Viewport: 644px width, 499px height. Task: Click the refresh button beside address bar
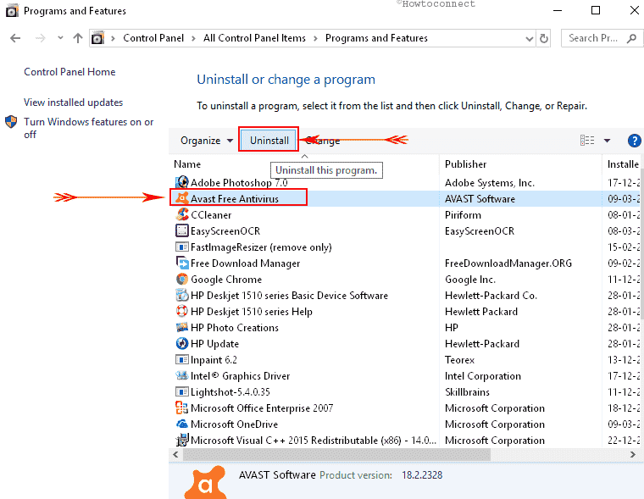pyautogui.click(x=544, y=38)
